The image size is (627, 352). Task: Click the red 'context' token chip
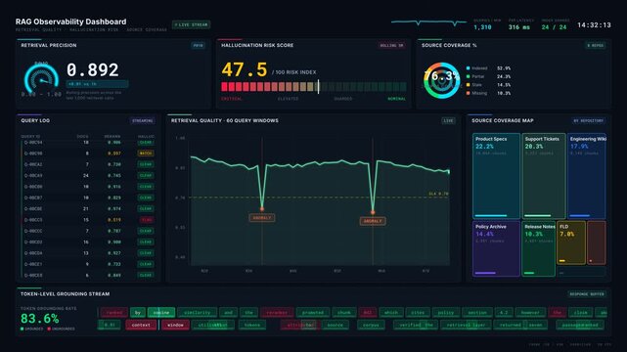click(141, 325)
